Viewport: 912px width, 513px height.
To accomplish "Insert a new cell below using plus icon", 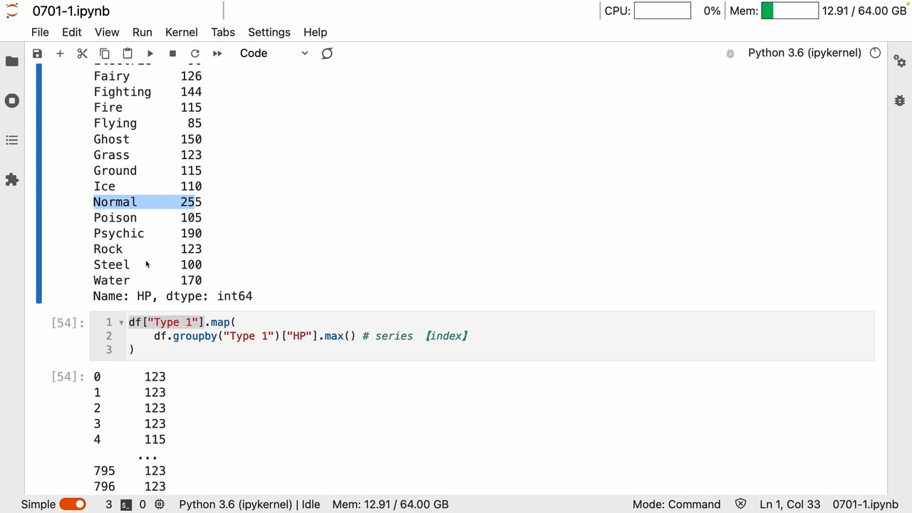I will pos(60,53).
